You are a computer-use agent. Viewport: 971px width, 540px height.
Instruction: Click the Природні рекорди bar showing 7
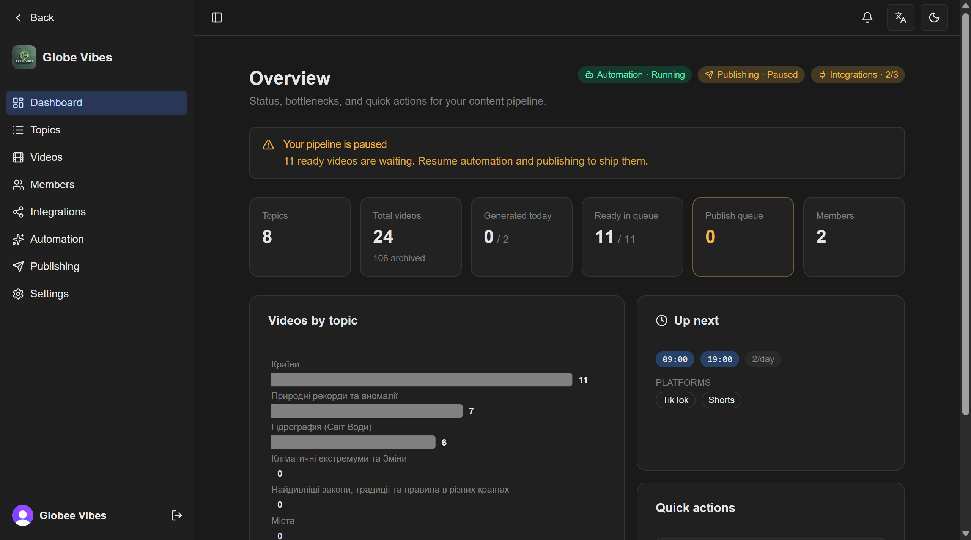point(367,411)
